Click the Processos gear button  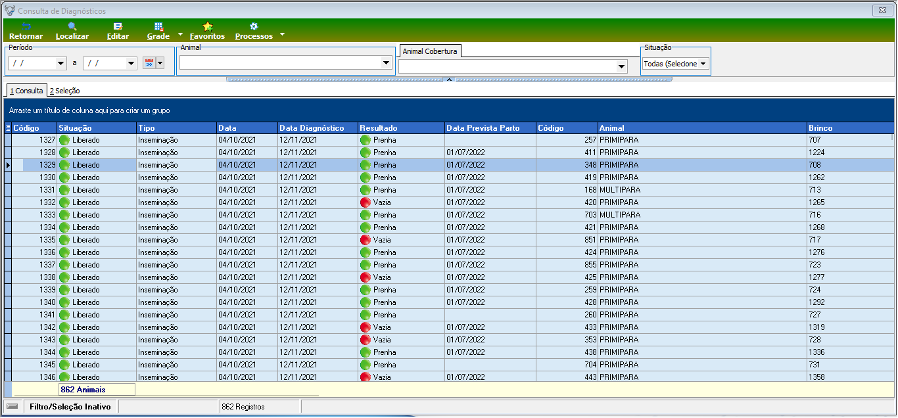254,31
